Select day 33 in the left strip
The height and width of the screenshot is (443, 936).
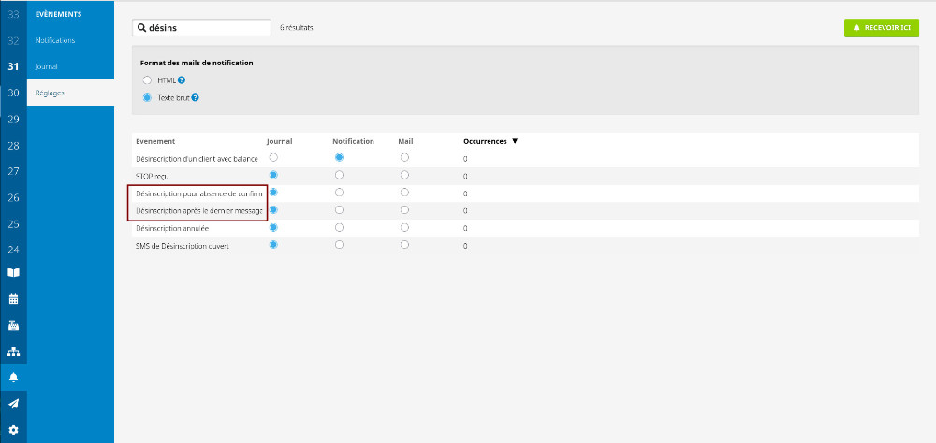13,14
